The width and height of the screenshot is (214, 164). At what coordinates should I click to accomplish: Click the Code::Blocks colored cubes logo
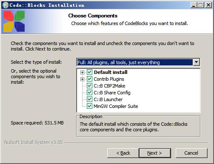click(14, 21)
